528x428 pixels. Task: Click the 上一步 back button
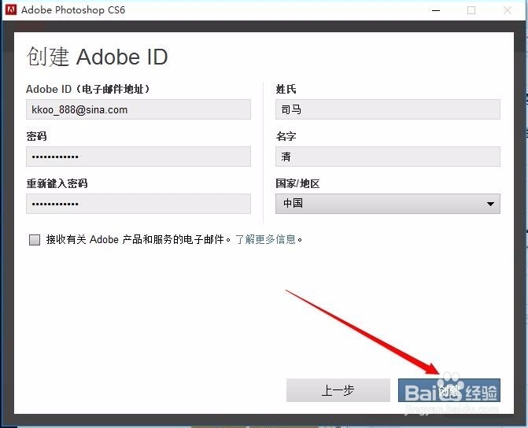338,390
